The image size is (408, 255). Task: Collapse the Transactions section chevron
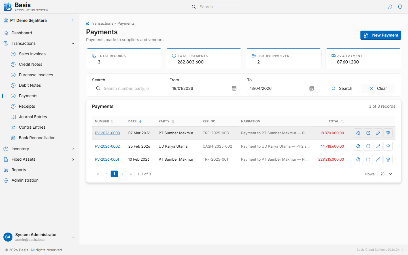[x=73, y=44]
